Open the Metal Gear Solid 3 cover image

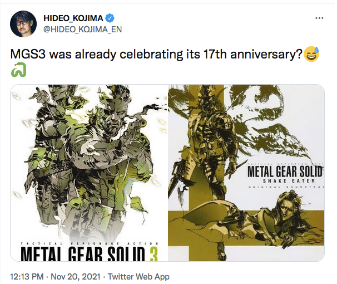pos(89,173)
